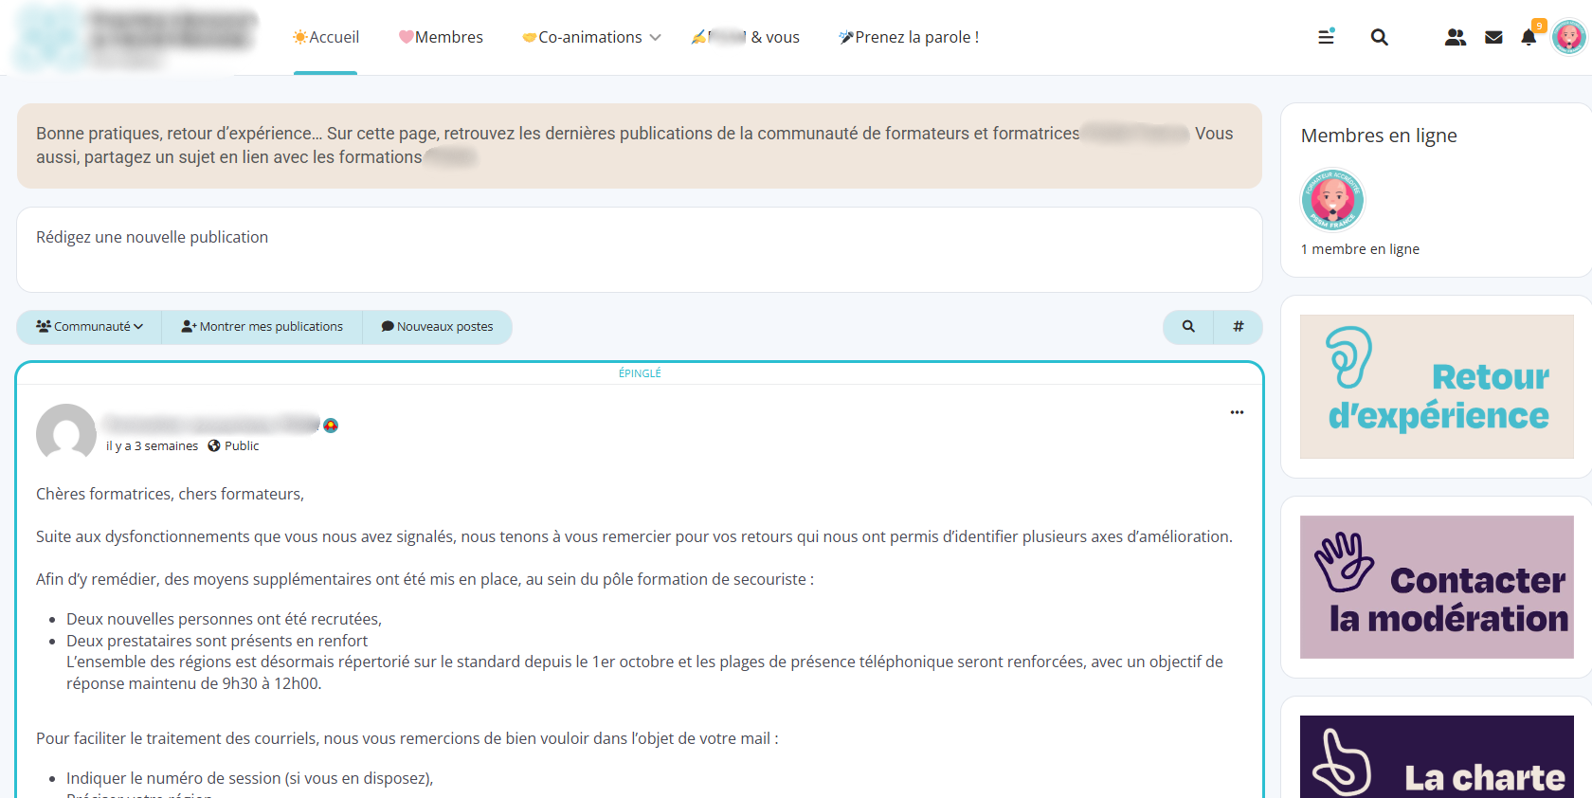Open the pinned post's three-dot options menu
This screenshot has width=1592, height=798.
point(1237,412)
